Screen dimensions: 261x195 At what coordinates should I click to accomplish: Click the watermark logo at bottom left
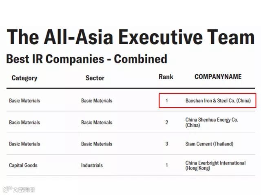[18, 189]
